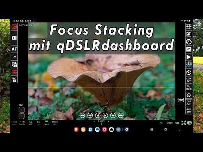Click the 2940 value above preset 1
Viewport: 203px width, 152px height.
21,105
